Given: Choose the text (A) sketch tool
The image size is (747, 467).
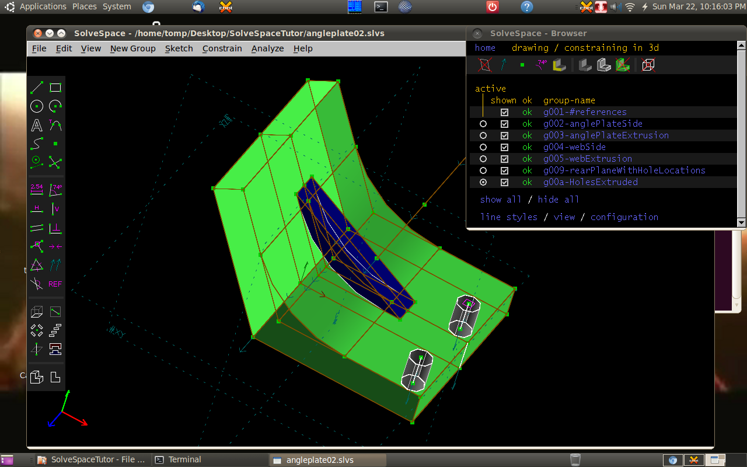Looking at the screenshot, I should click(37, 125).
